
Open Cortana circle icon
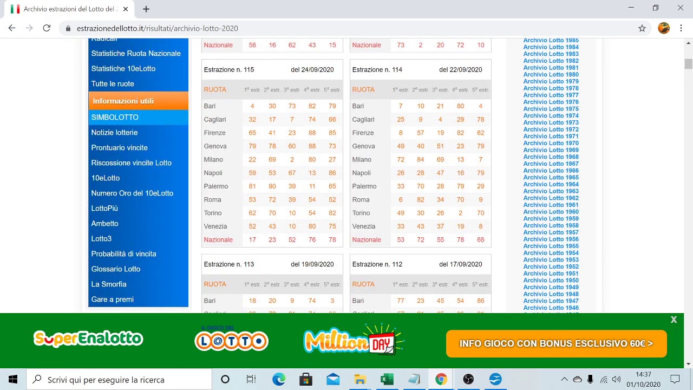(x=225, y=379)
